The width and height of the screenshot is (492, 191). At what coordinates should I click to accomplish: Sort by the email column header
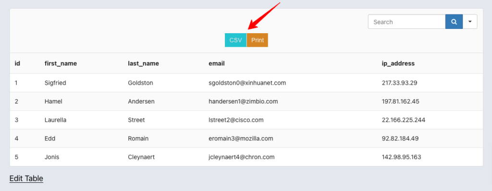[217, 64]
